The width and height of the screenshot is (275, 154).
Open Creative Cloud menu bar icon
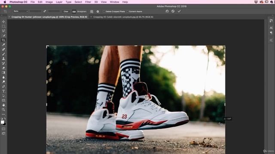262,2
